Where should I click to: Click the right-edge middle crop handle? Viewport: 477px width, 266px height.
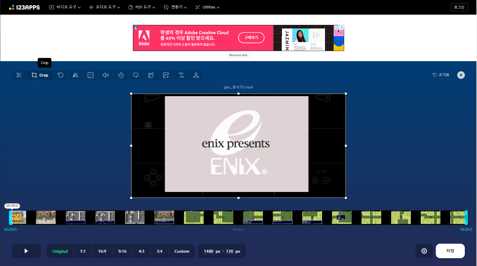[346, 146]
